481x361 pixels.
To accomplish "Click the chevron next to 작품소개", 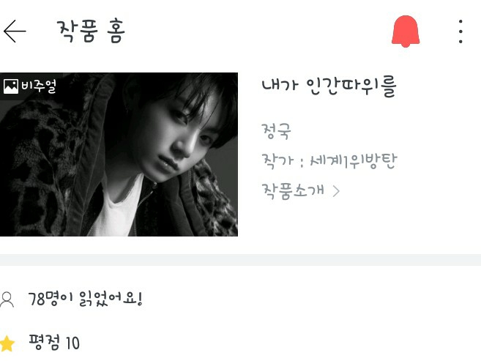I will [336, 191].
